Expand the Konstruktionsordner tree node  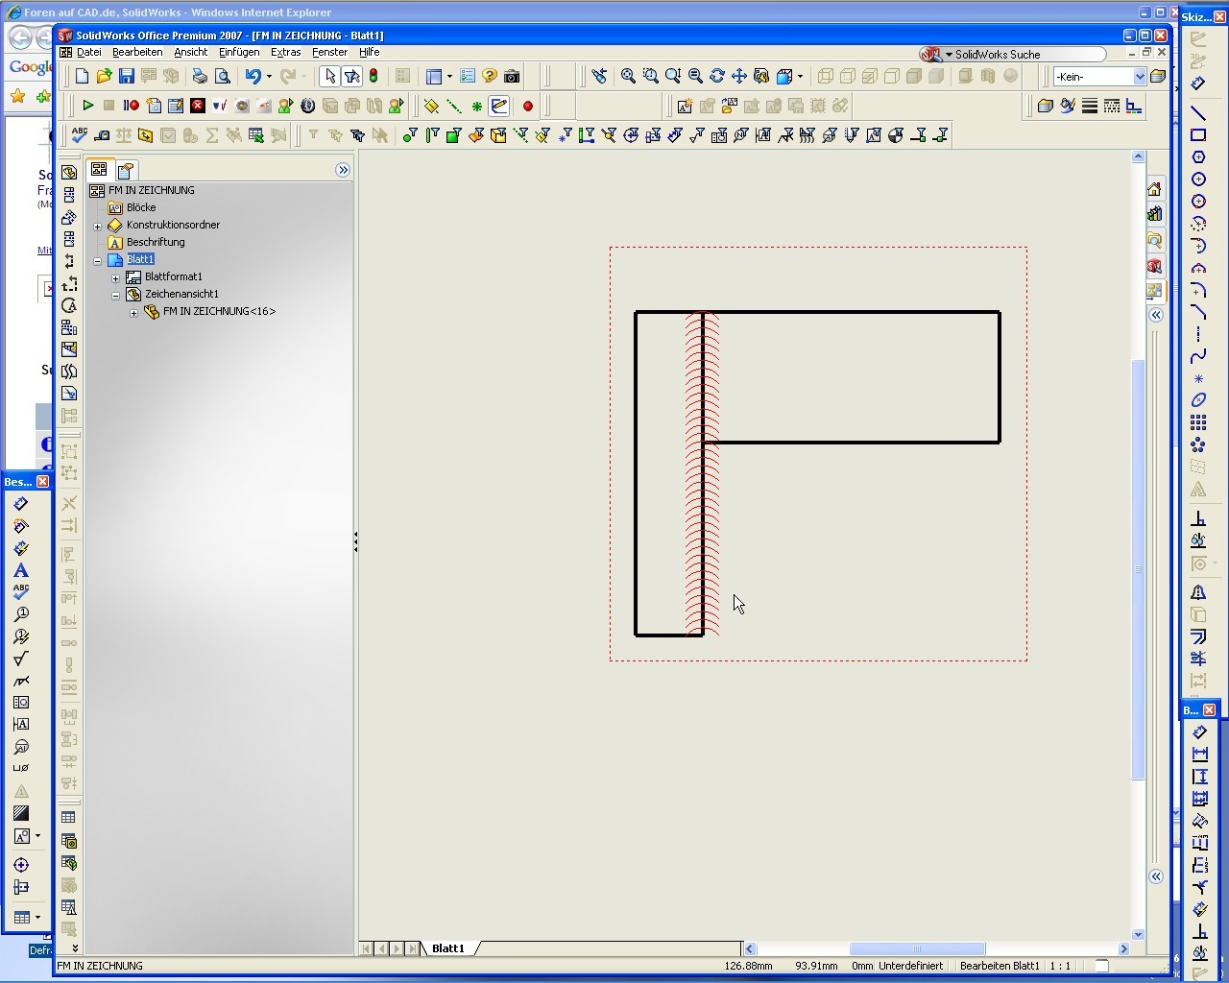pos(97,226)
